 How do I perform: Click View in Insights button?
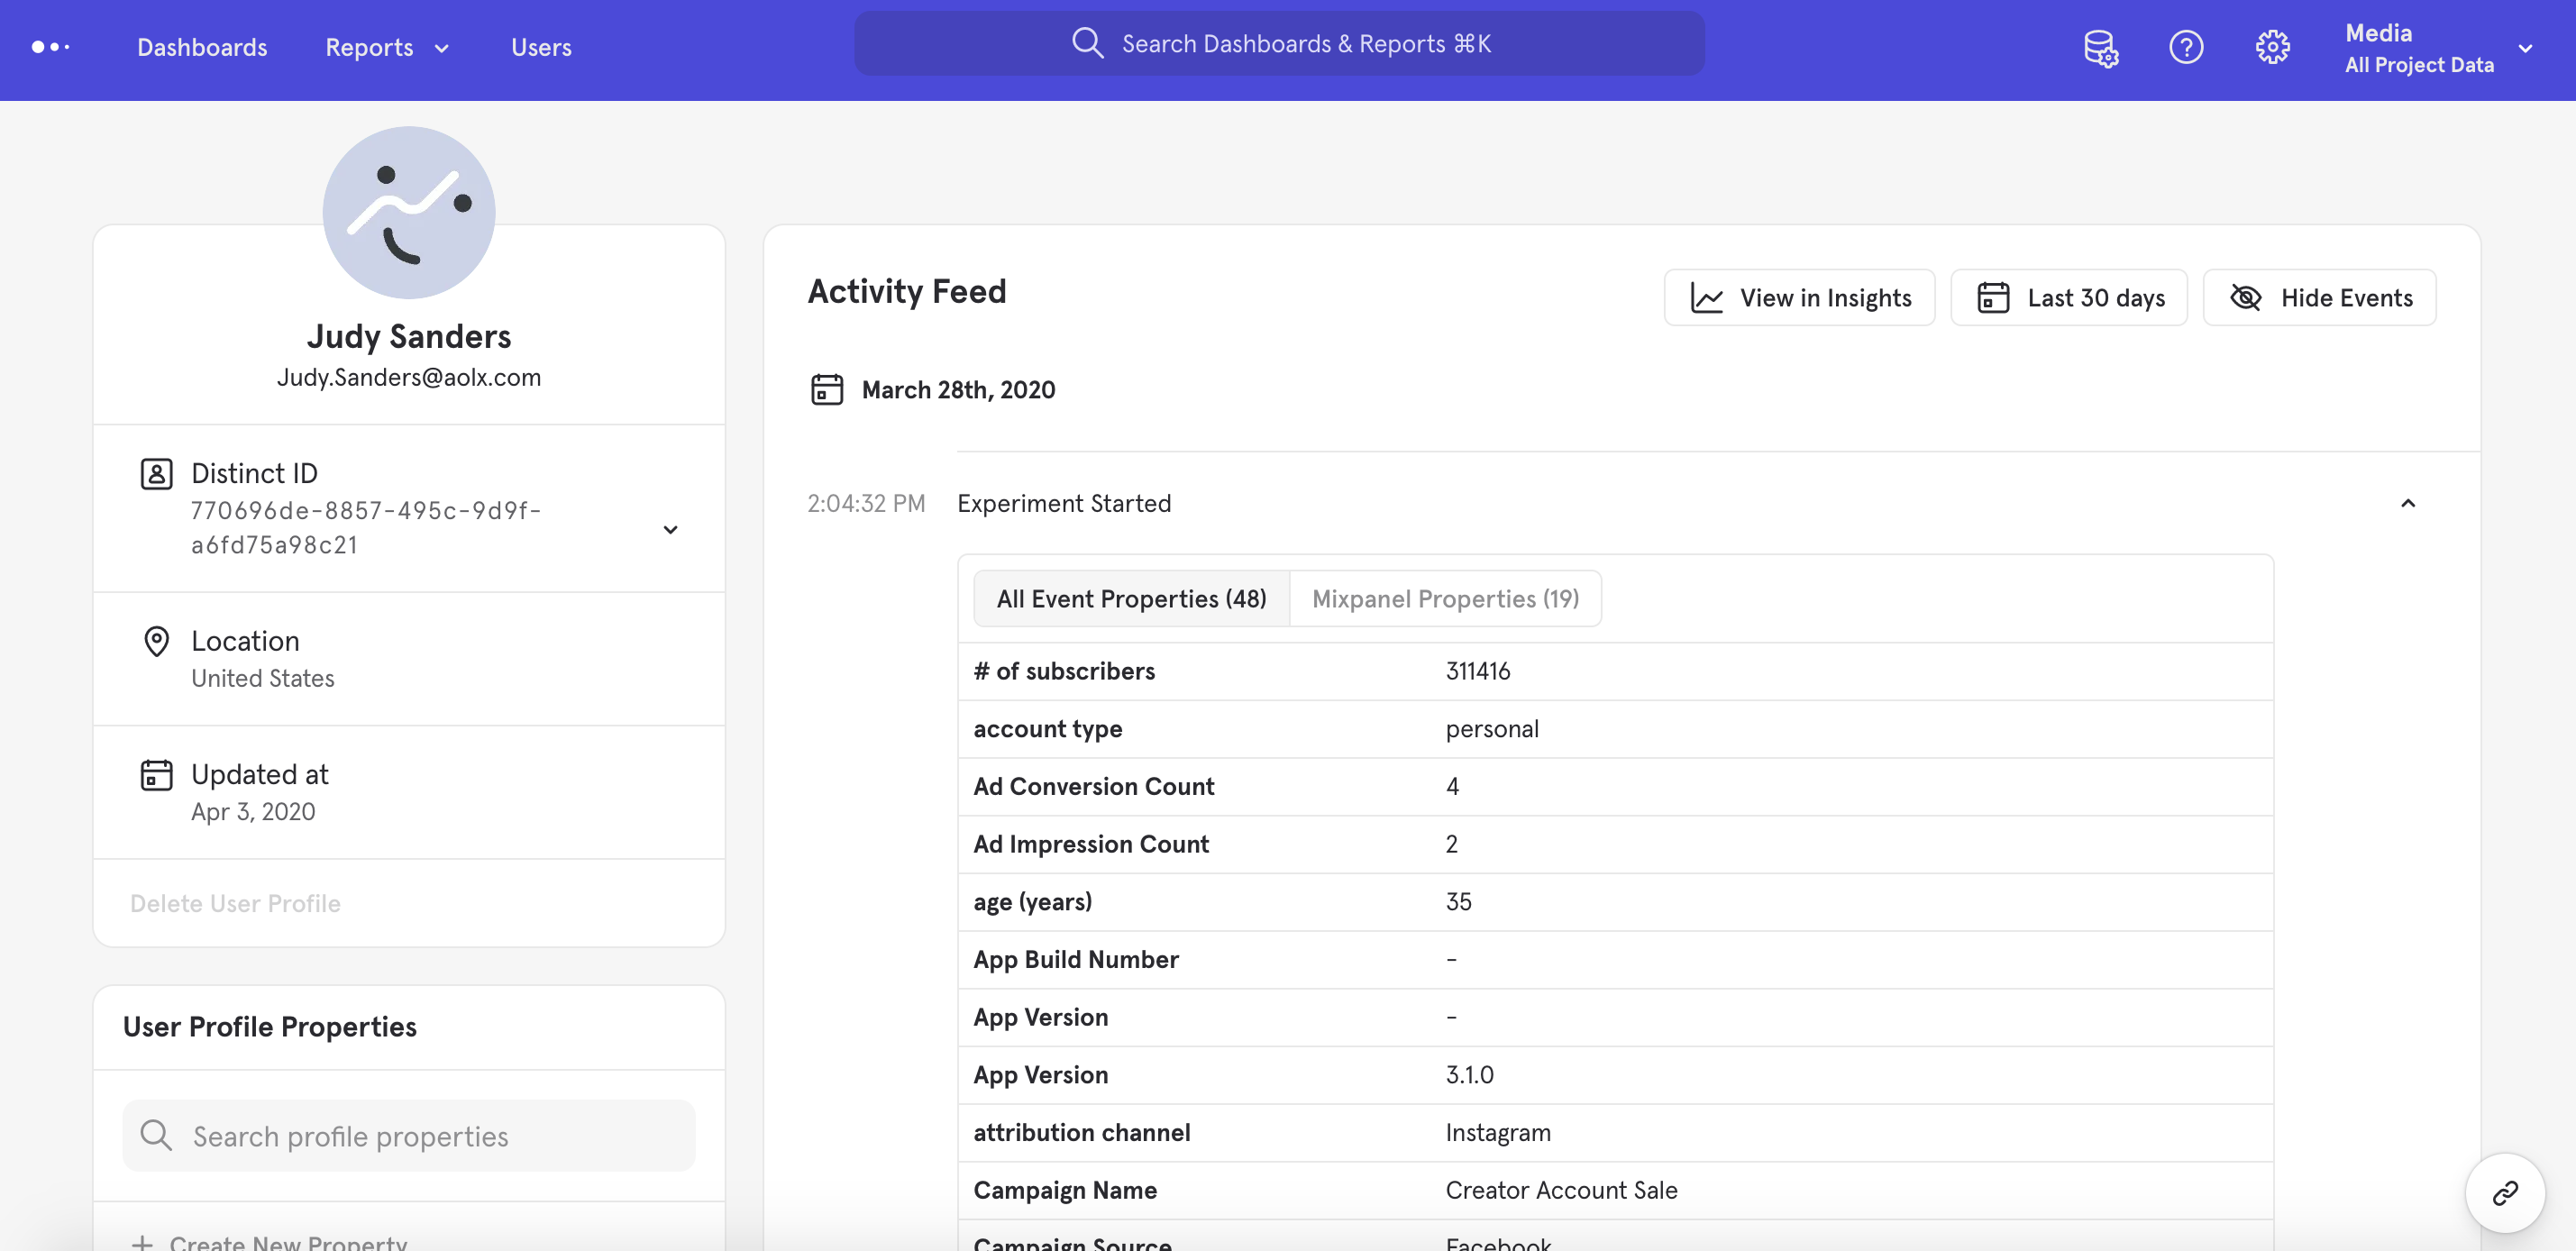tap(1798, 298)
